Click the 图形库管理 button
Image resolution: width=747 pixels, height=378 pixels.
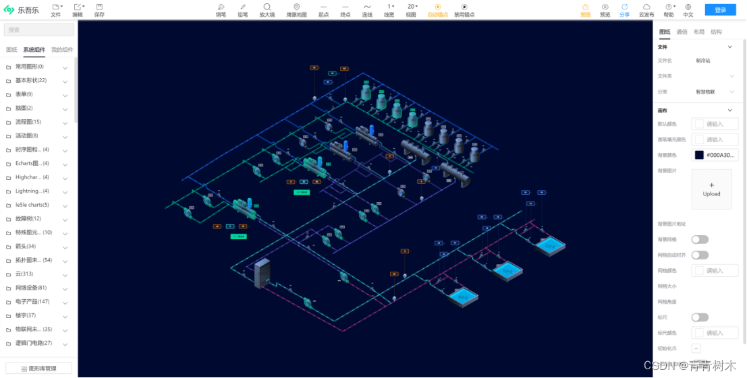38,369
